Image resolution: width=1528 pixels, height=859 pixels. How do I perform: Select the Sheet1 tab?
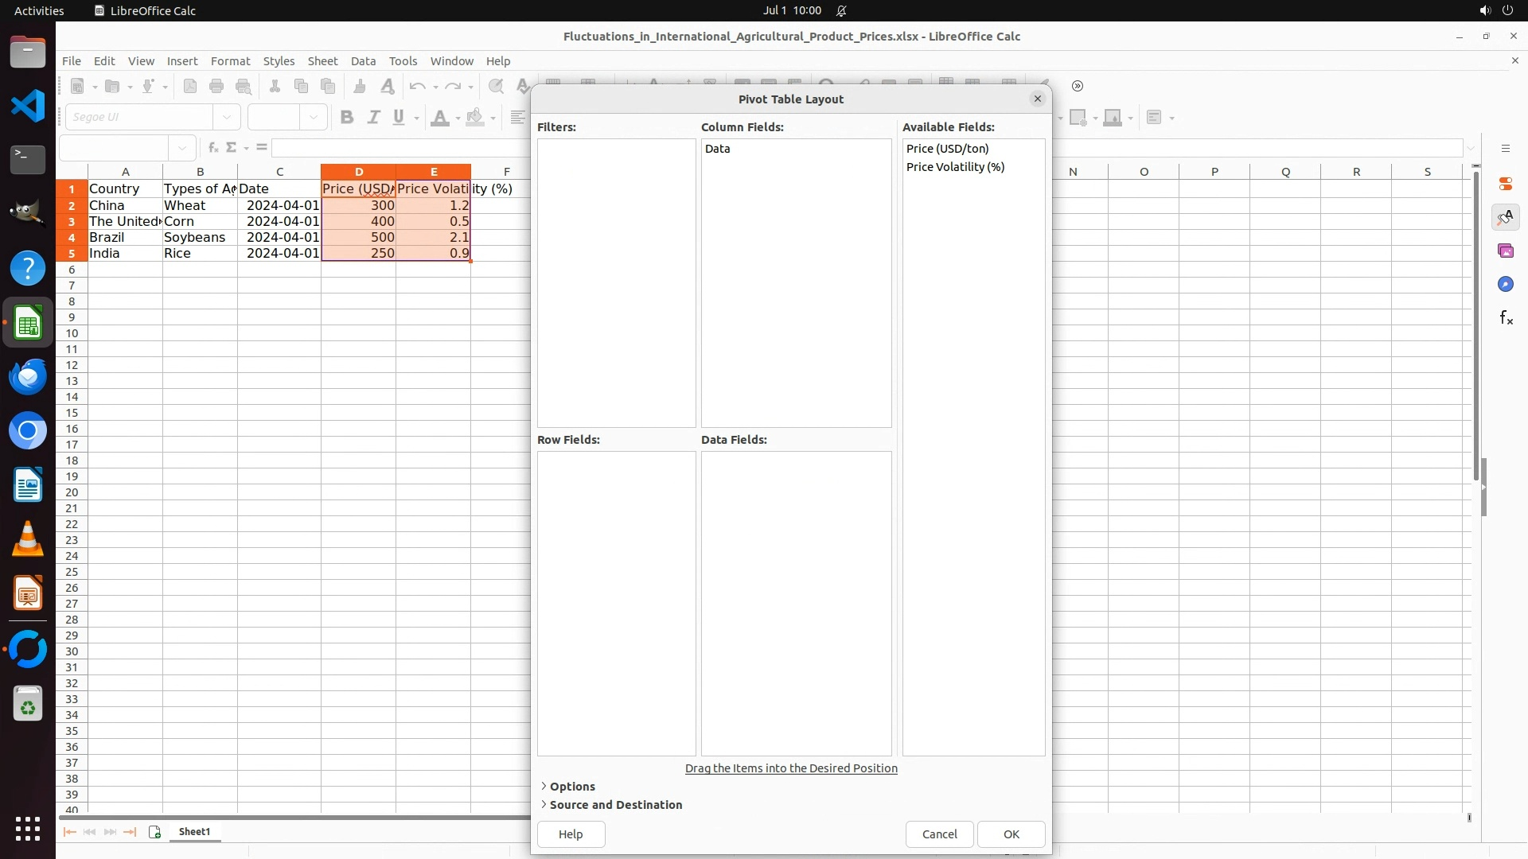coord(194,832)
